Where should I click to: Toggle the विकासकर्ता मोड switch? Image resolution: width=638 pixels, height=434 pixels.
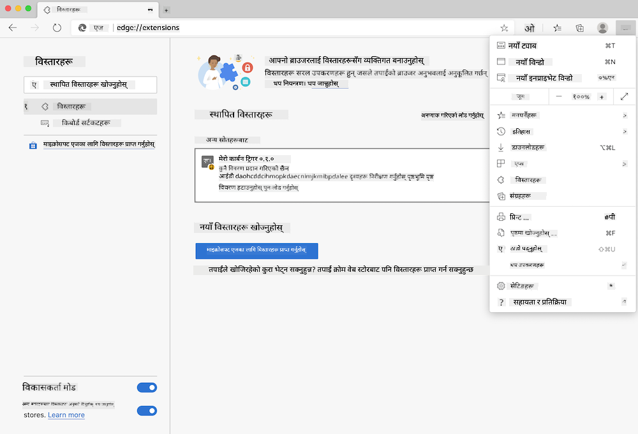(x=147, y=387)
